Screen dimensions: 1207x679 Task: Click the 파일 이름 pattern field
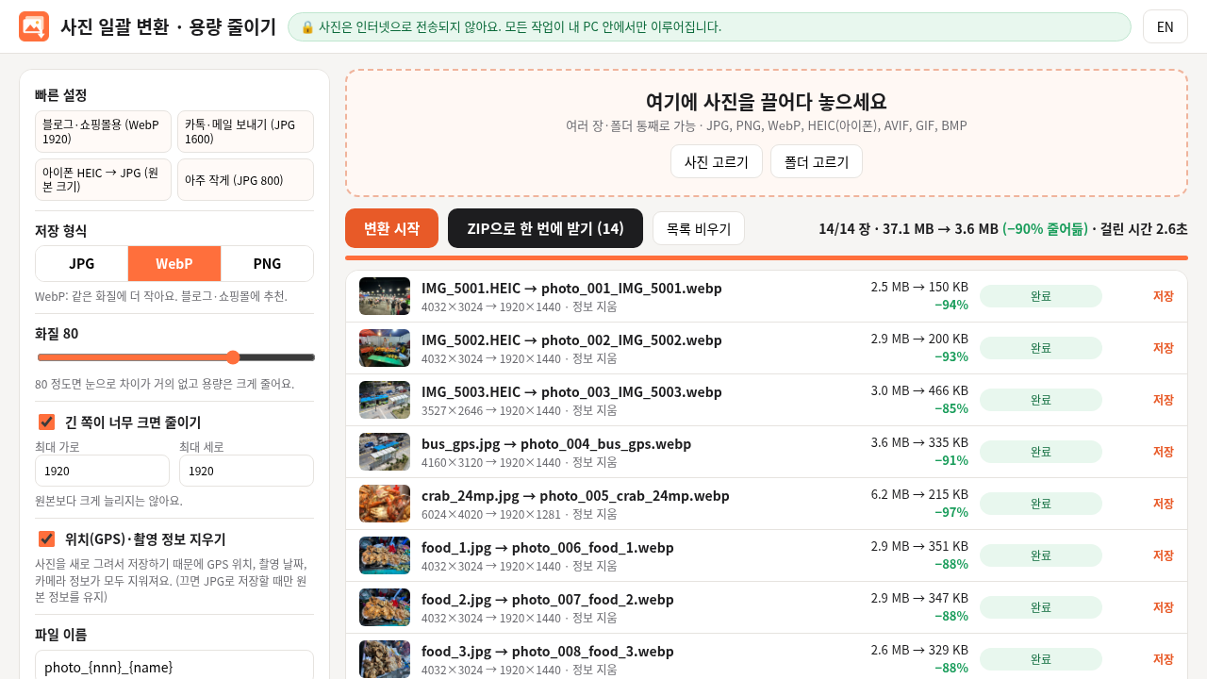[x=174, y=666]
